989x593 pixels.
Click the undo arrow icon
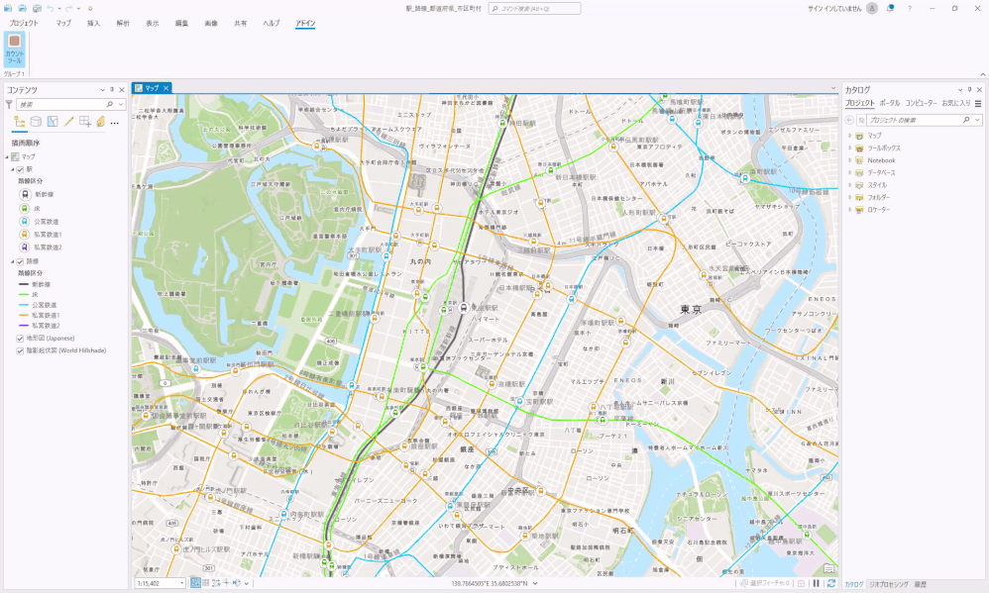tap(50, 8)
